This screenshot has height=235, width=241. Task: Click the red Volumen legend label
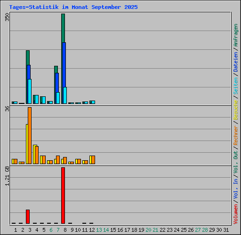click(x=236, y=214)
